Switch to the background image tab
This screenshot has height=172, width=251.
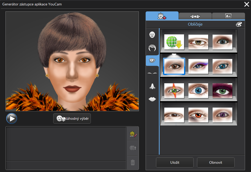click(228, 16)
